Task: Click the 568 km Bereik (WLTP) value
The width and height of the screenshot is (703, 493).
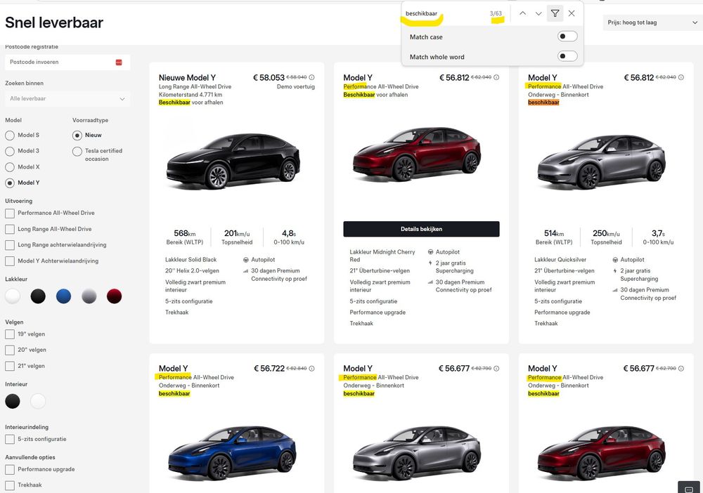Action: click(x=185, y=233)
